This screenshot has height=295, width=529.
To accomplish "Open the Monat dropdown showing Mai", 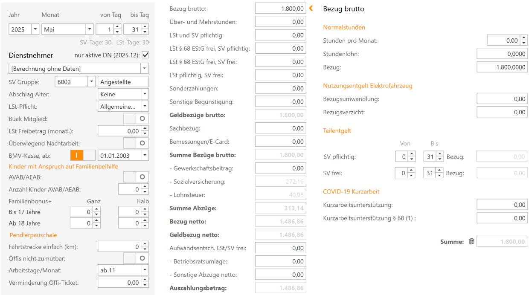I will click(89, 29).
